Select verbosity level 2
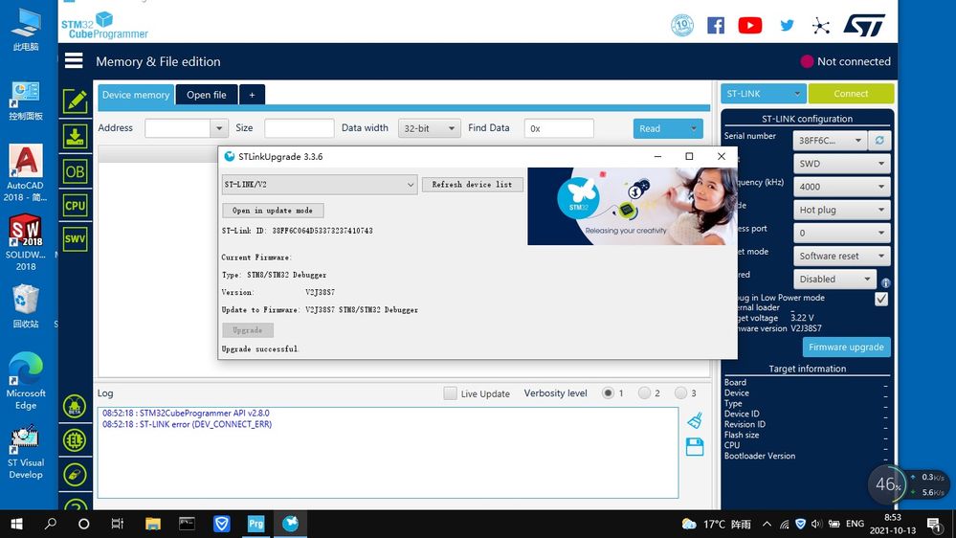The image size is (956, 538). pyautogui.click(x=644, y=392)
